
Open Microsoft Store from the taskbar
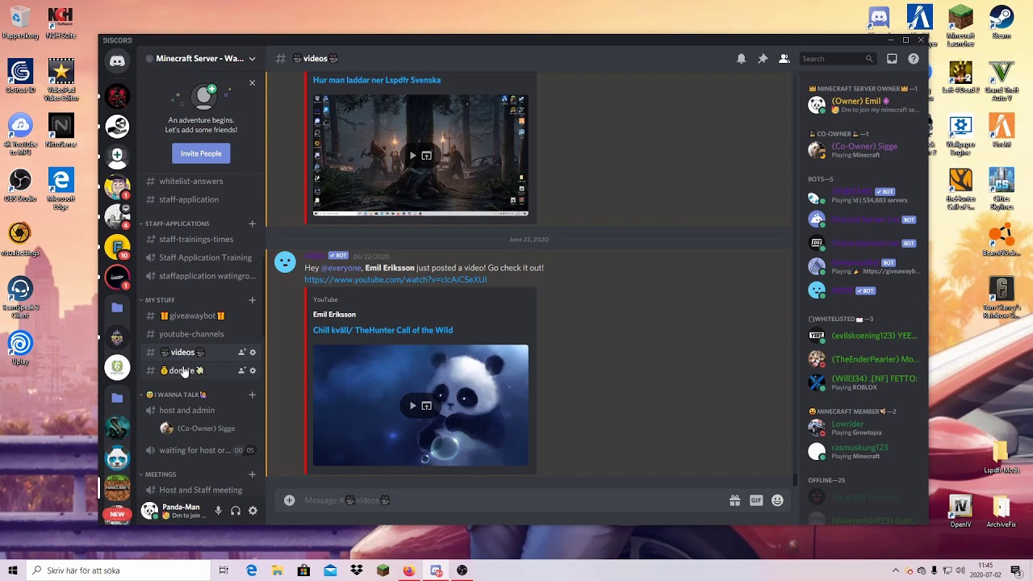pyautogui.click(x=303, y=571)
